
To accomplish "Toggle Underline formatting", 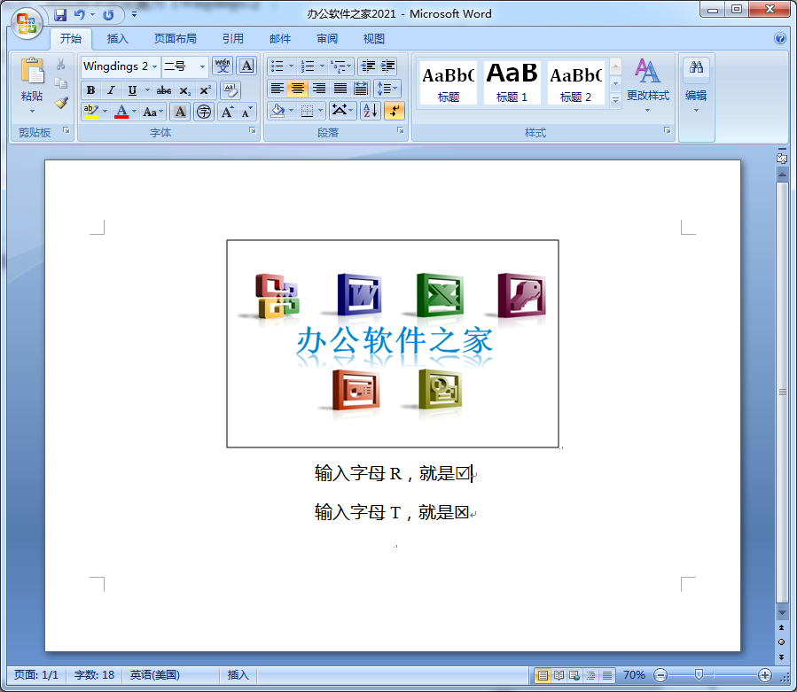I will click(132, 90).
